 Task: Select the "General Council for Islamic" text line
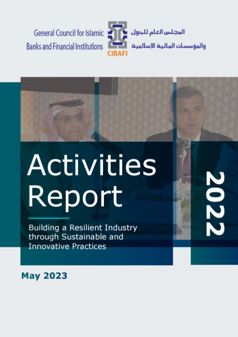68,33
